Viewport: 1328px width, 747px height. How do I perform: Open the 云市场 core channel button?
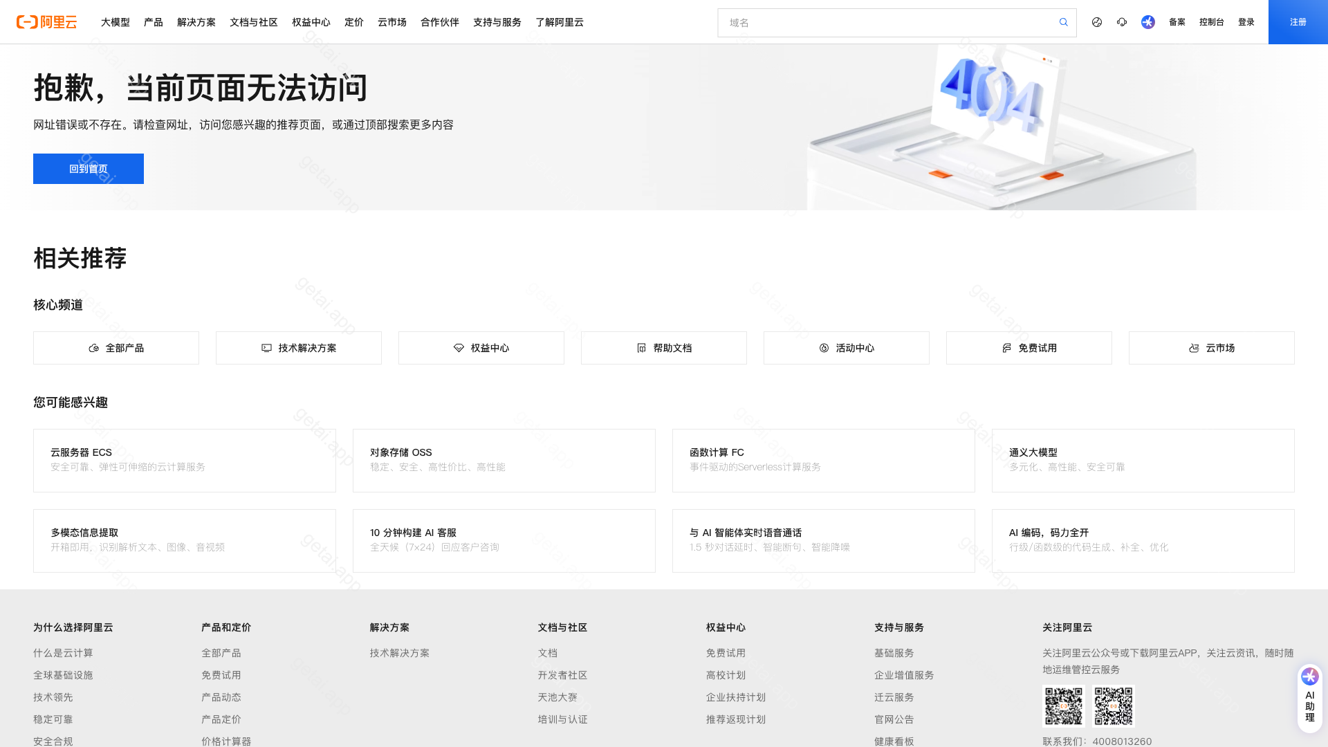click(1212, 348)
